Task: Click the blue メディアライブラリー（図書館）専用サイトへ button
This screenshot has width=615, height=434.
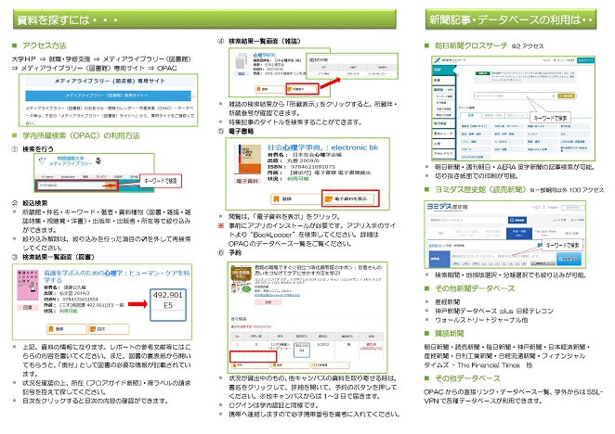Action: click(x=109, y=96)
